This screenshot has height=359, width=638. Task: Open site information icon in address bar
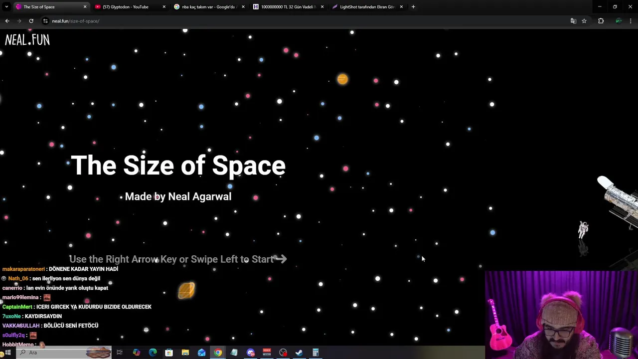45,21
